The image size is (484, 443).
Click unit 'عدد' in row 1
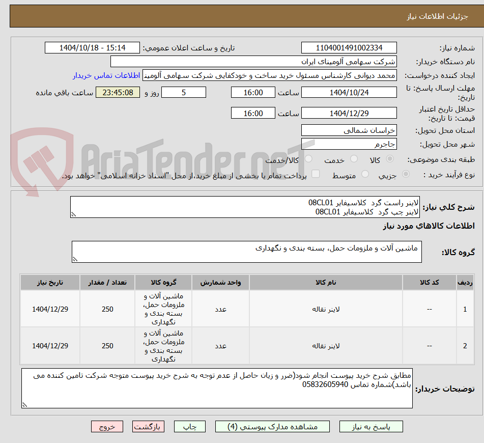pyautogui.click(x=221, y=309)
